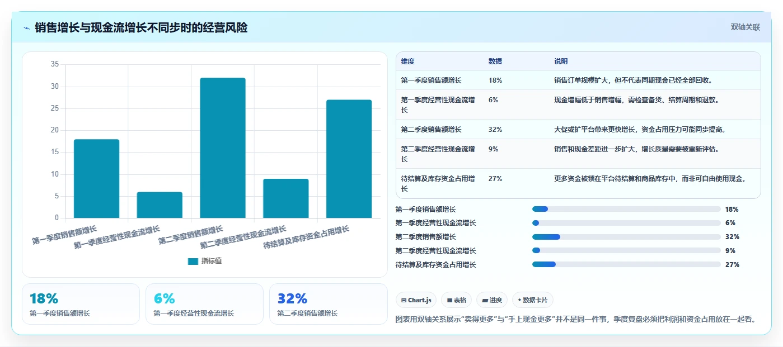This screenshot has width=783, height=347.
Task: Click the description starting 更多资金被锁在
Action: pyautogui.click(x=650, y=179)
